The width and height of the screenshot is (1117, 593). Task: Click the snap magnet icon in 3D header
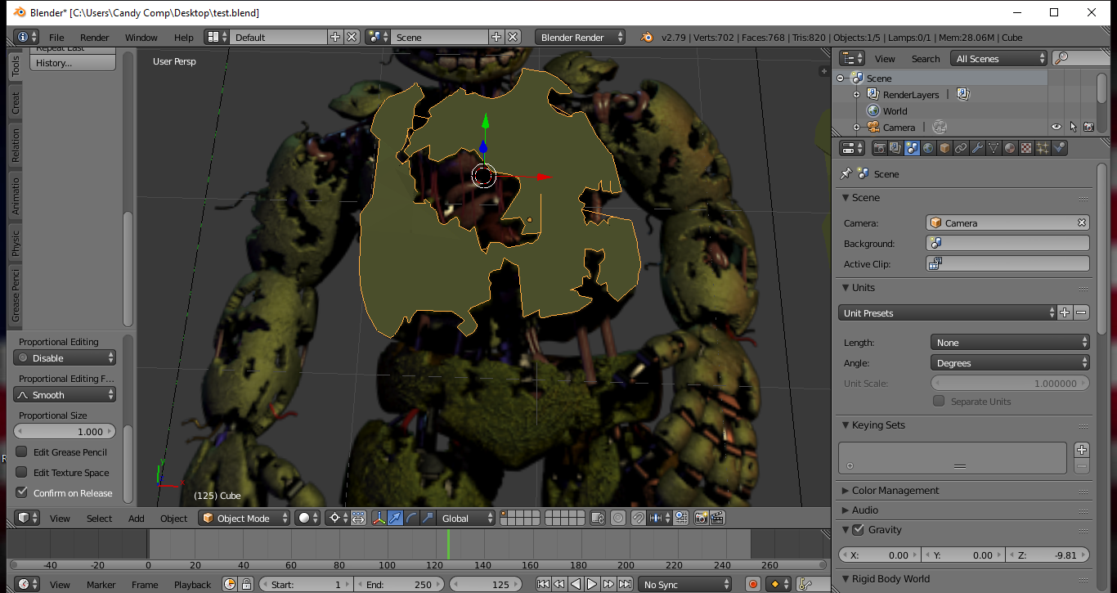[x=638, y=518]
